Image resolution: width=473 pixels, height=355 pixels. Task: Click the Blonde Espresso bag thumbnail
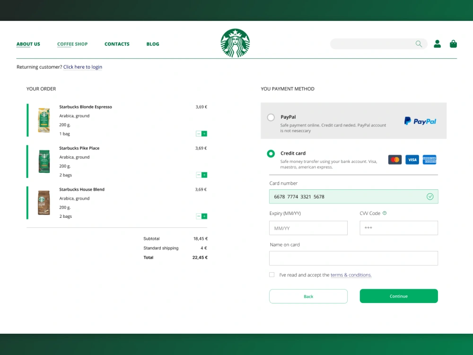pos(44,120)
